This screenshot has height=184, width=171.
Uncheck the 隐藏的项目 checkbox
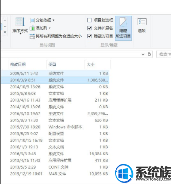point(90,36)
